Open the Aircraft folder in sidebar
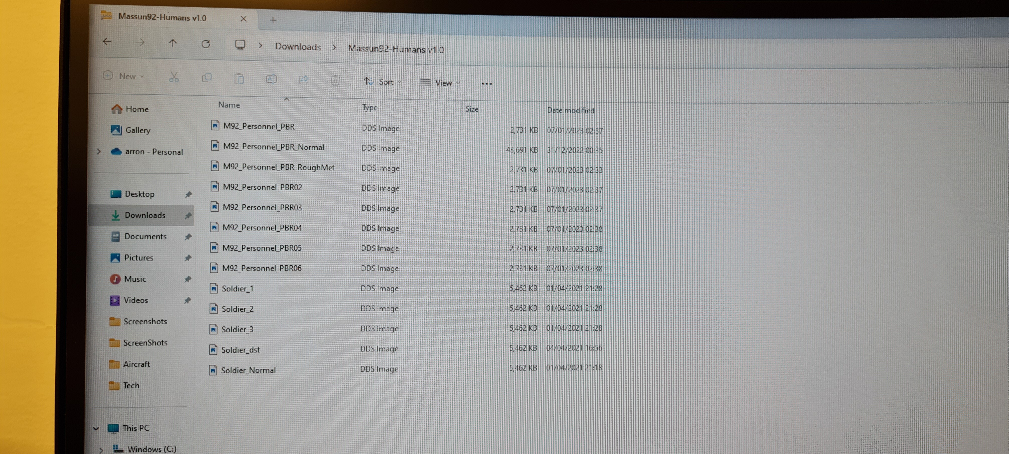1009x454 pixels. click(129, 364)
